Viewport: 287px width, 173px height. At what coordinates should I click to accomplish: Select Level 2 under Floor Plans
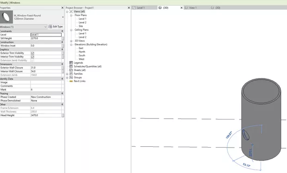point(82,23)
